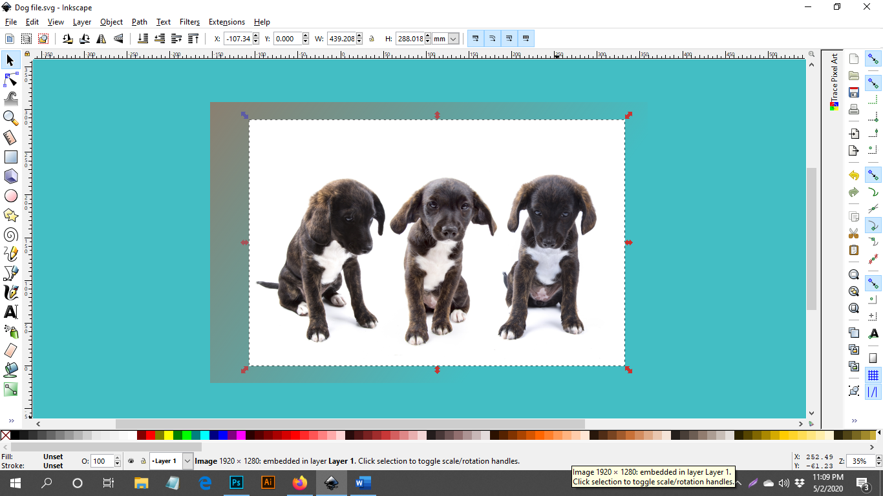Open the Extensions menu

coord(227,22)
